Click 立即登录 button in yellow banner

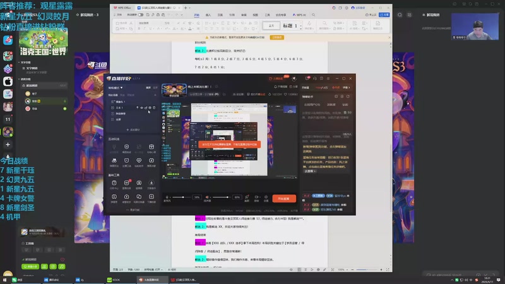pos(277,37)
